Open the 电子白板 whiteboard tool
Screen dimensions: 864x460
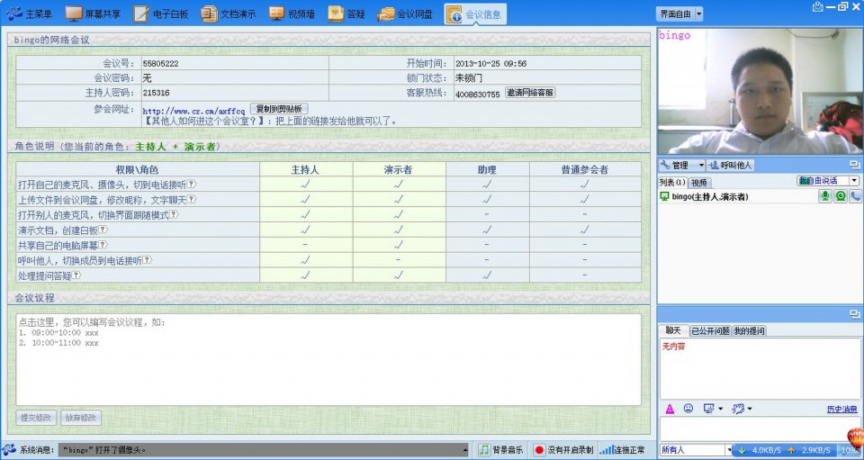(161, 14)
